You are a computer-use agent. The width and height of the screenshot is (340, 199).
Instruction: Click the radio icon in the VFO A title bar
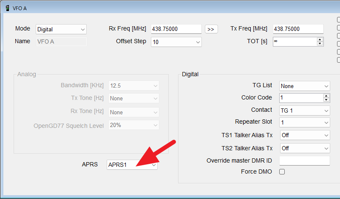[7, 8]
